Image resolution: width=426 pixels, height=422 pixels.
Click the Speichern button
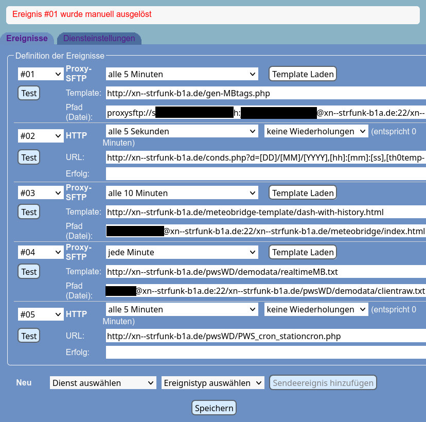[x=214, y=408]
